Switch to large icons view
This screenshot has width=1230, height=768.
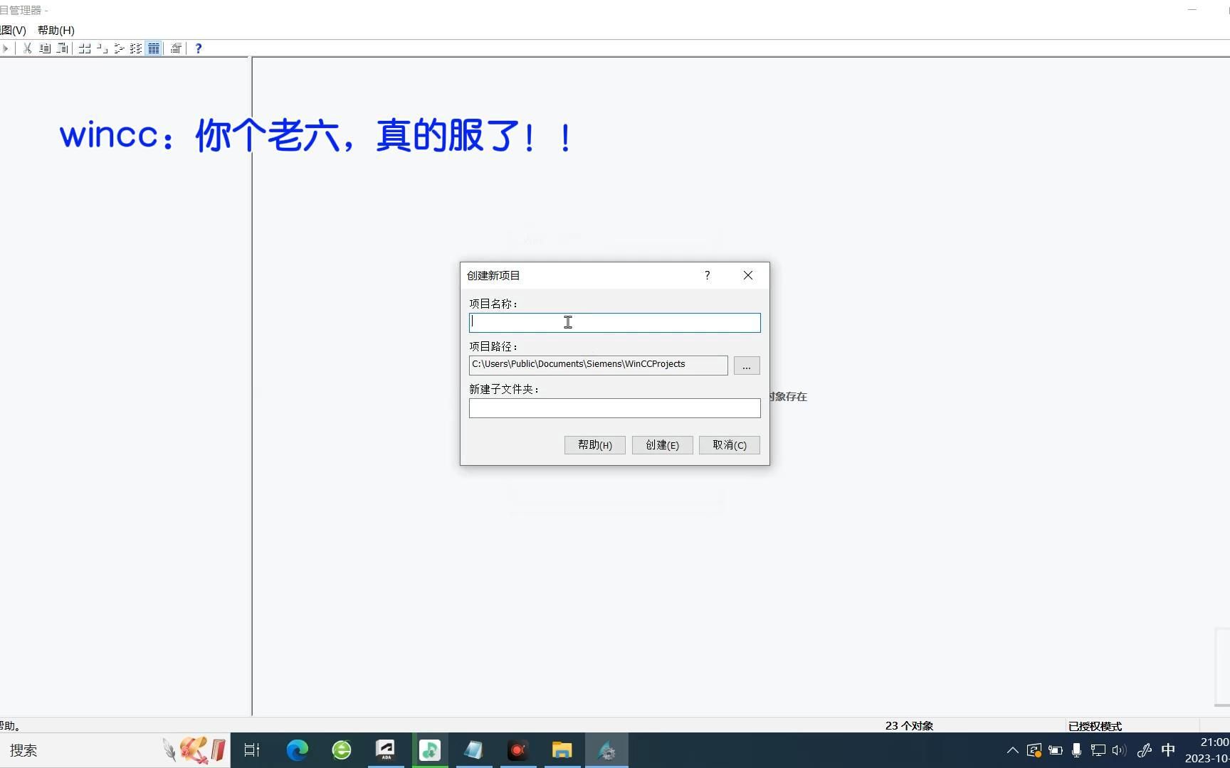click(85, 48)
